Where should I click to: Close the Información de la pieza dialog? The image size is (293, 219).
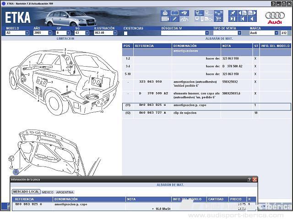255,179
